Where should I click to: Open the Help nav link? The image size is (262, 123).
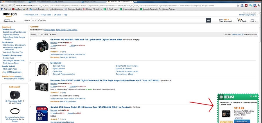point(66,15)
